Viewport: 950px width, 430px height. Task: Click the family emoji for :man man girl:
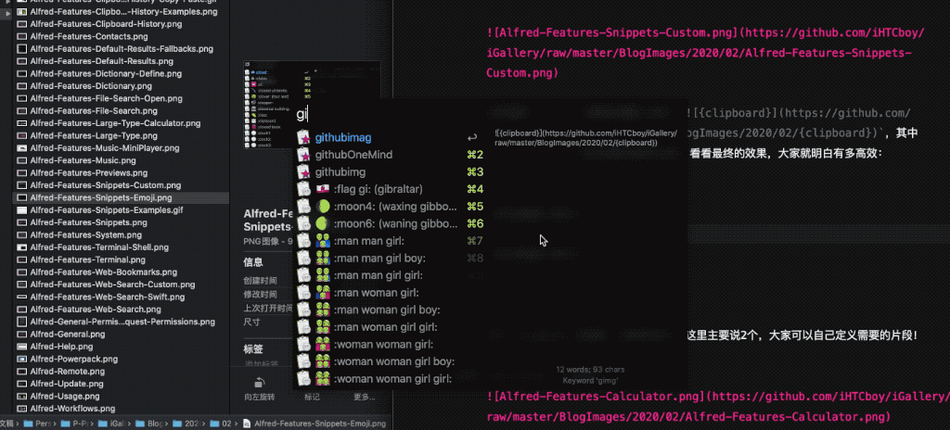pyautogui.click(x=323, y=241)
